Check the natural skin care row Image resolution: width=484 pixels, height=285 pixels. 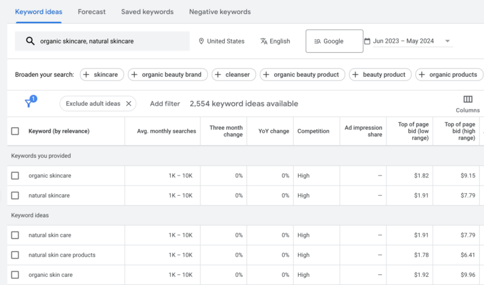[15, 235]
